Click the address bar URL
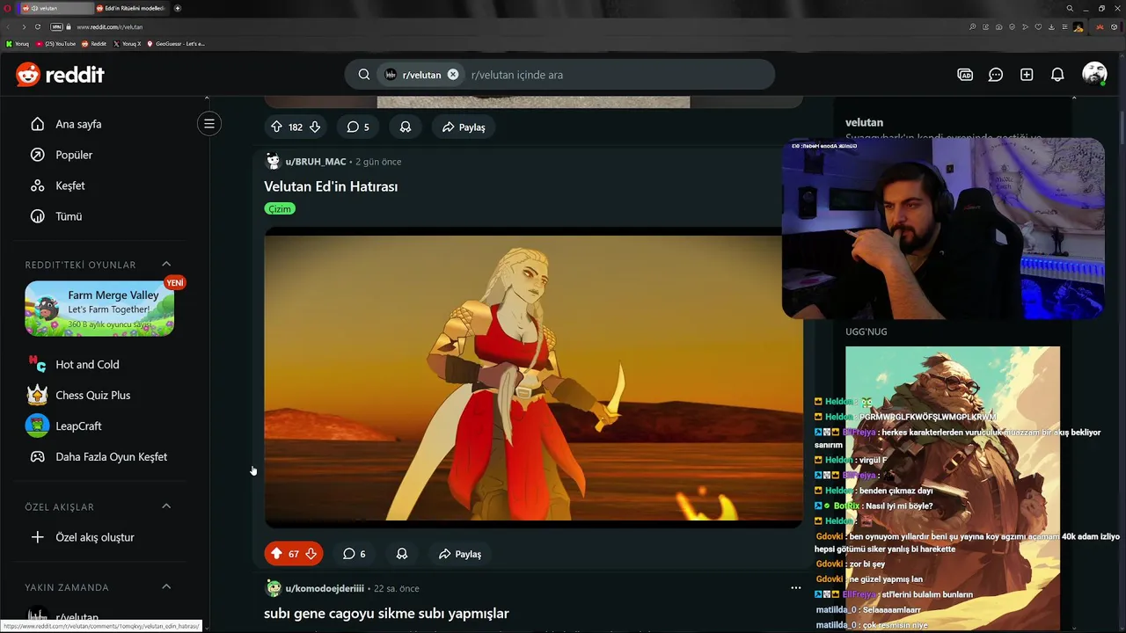The image size is (1126, 633). point(110,27)
